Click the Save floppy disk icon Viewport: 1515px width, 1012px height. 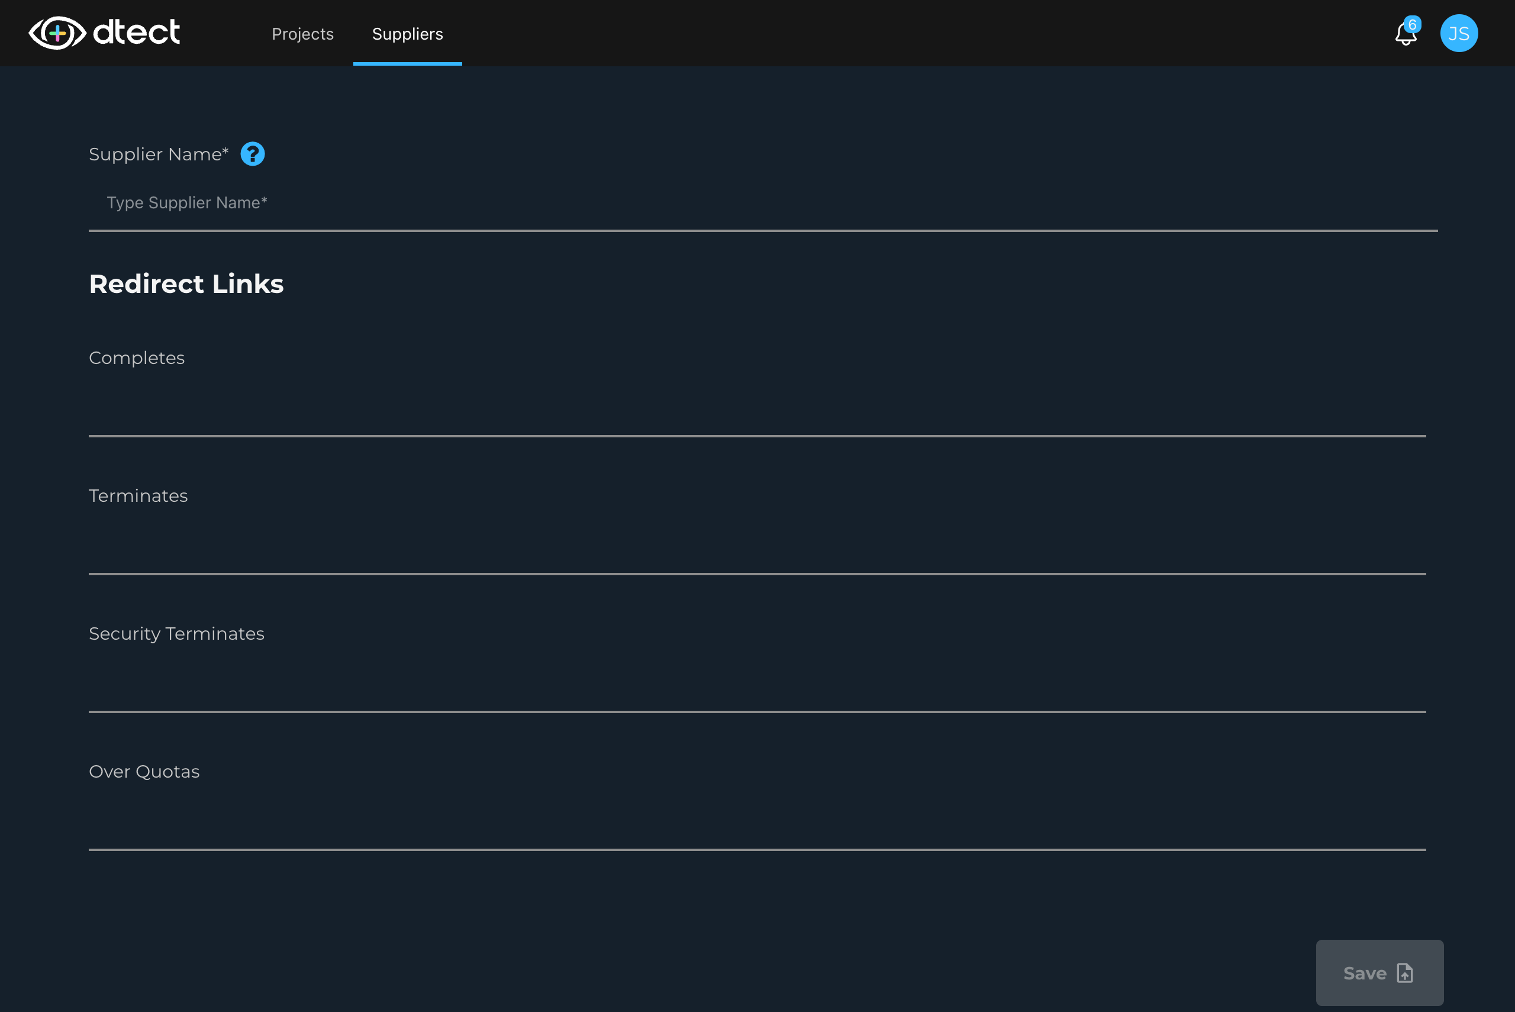[x=1406, y=974]
